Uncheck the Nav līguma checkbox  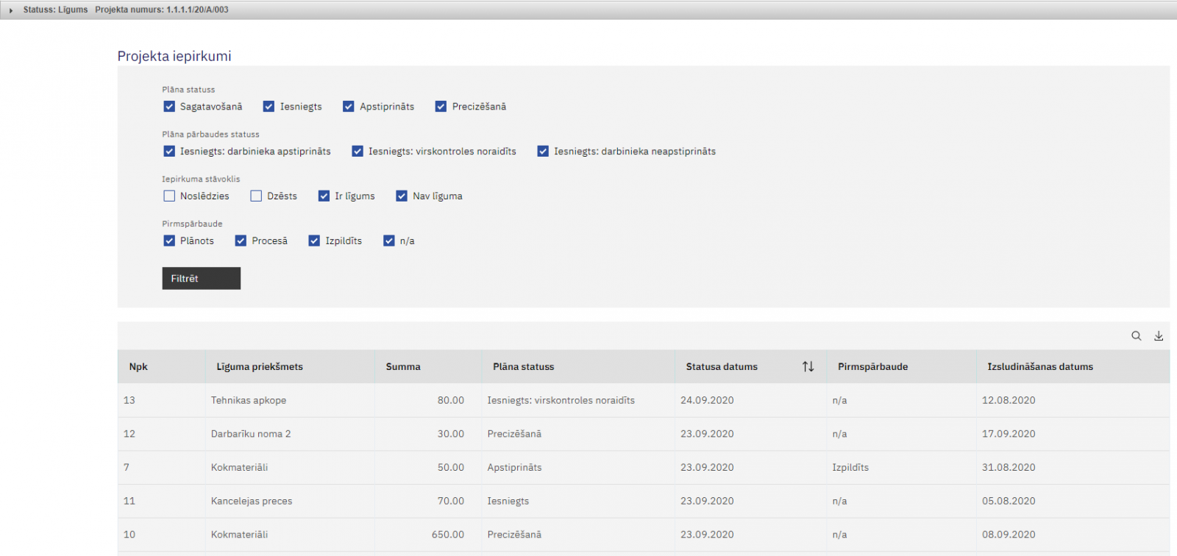tap(402, 196)
